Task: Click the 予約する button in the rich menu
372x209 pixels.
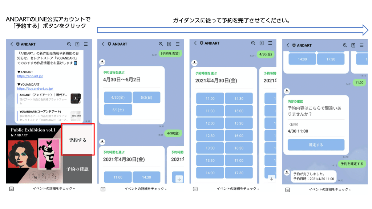Action: [x=78, y=140]
